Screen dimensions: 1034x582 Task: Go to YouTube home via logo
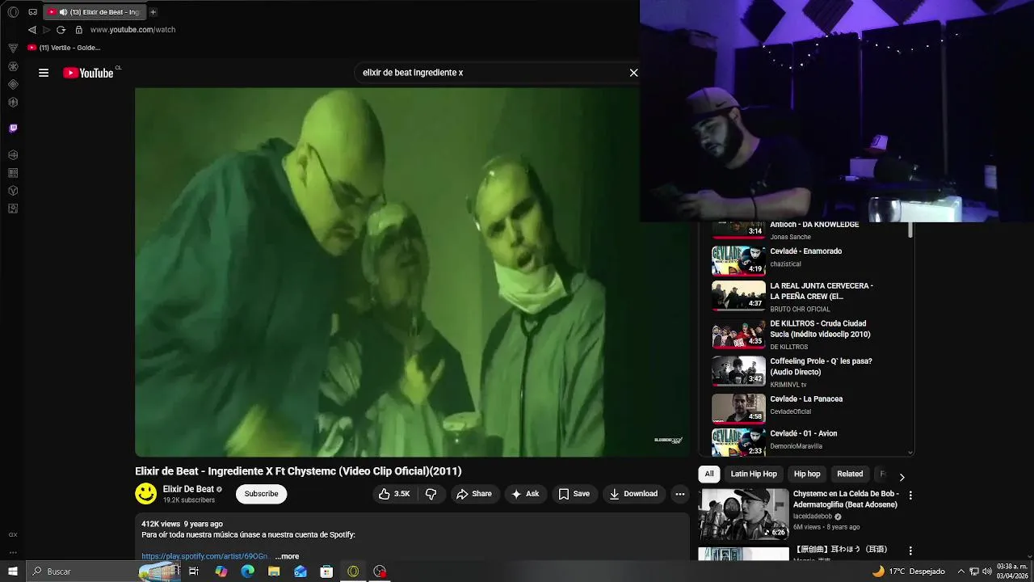pyautogui.click(x=89, y=73)
